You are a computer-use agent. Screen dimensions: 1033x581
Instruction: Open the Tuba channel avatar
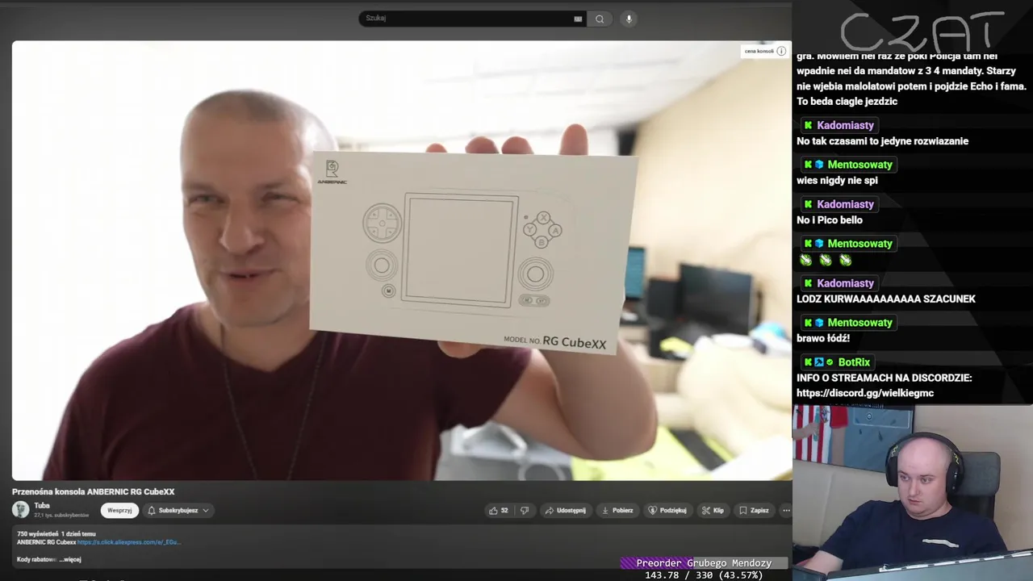point(21,509)
